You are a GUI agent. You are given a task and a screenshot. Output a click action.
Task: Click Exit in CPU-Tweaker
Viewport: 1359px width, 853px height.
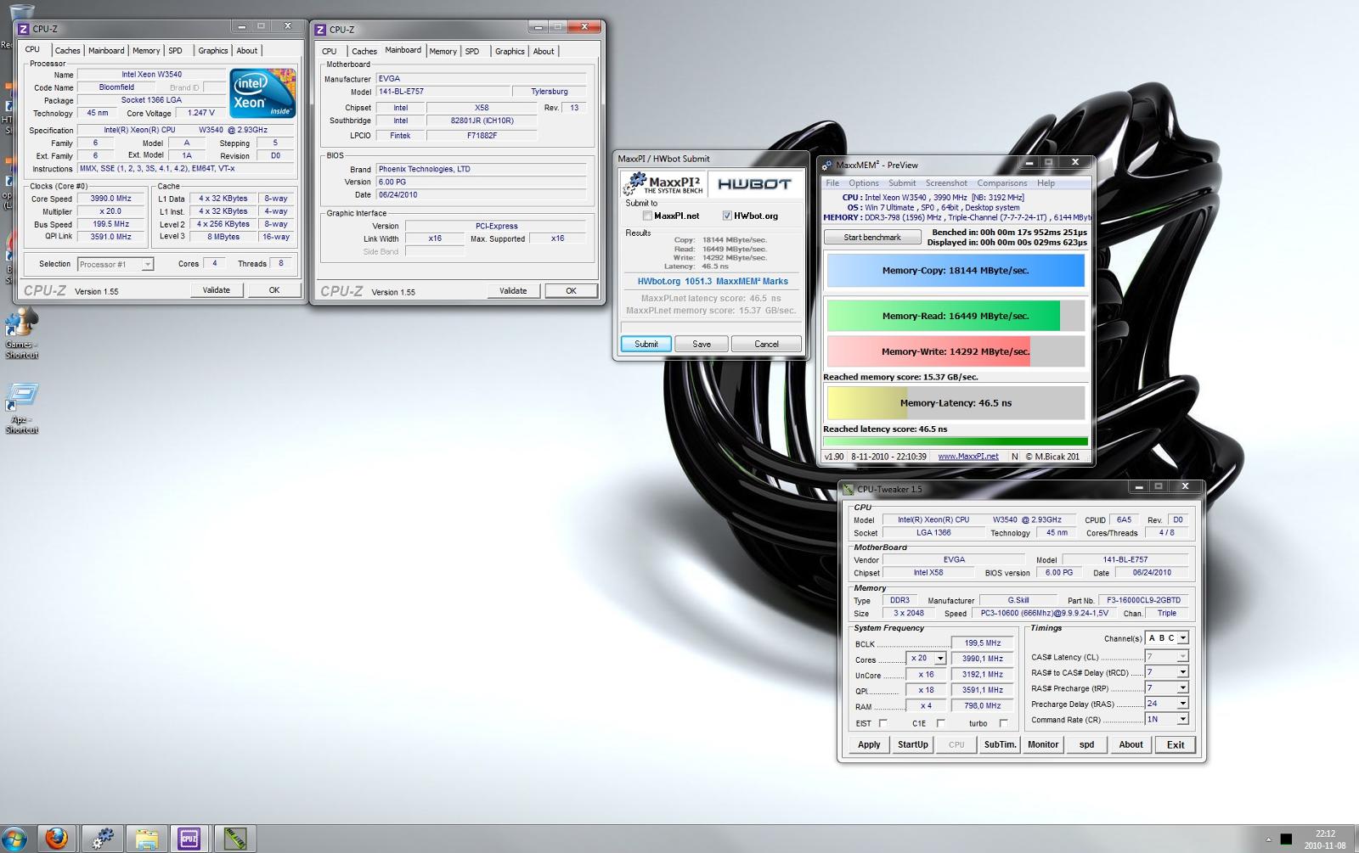1176,744
